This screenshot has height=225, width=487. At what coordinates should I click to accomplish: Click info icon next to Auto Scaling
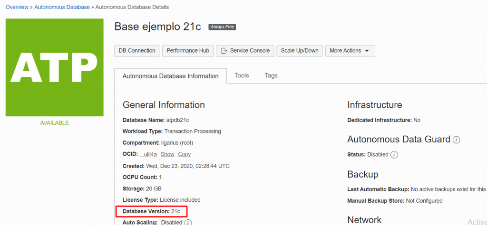point(188,222)
